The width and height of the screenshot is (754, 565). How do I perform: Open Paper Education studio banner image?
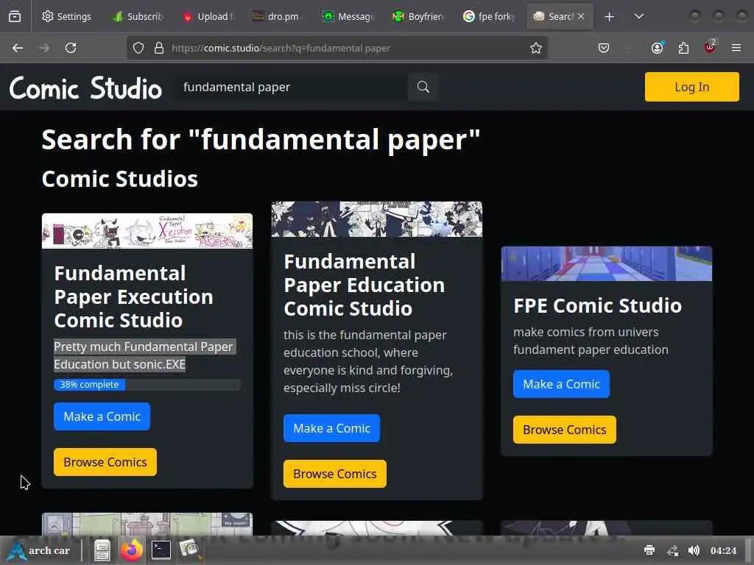point(377,219)
